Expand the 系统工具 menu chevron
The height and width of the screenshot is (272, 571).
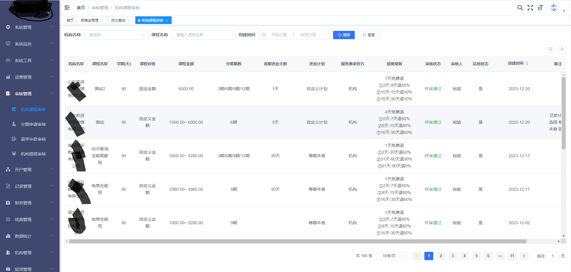[x=52, y=60]
